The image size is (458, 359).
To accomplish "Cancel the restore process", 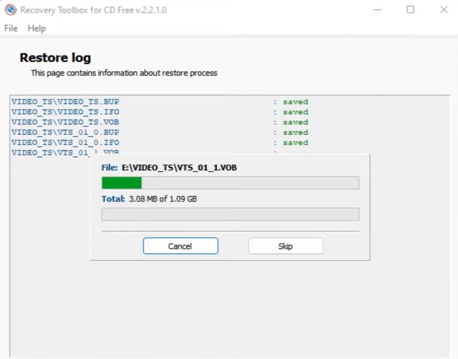I will coord(180,246).
